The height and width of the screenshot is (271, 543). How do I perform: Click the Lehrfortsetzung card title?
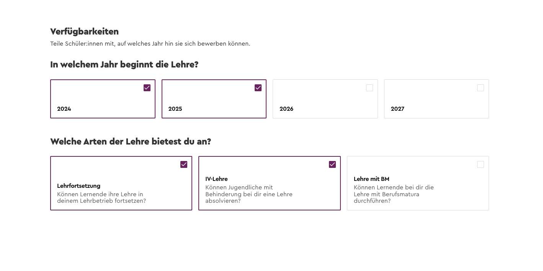pos(79,186)
